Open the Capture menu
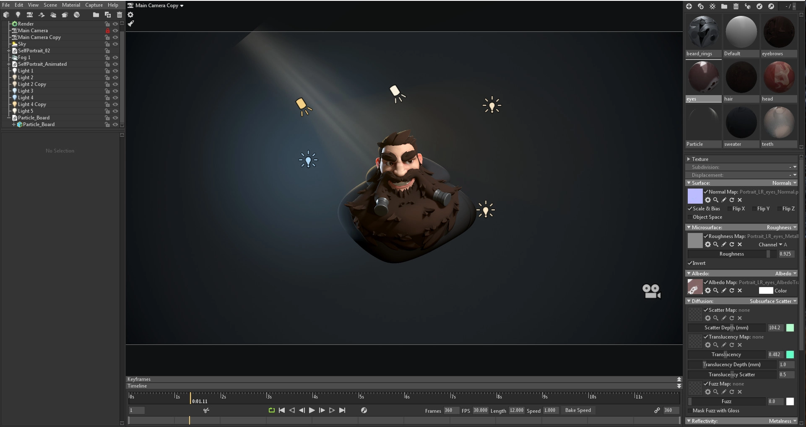The height and width of the screenshot is (427, 806). pyautogui.click(x=94, y=5)
